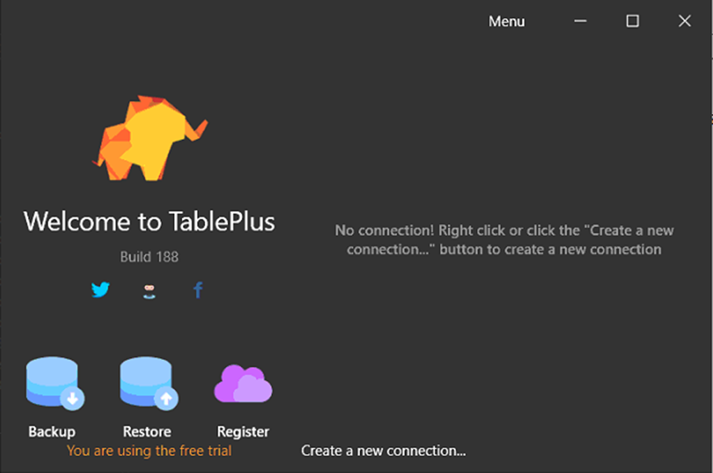Close the TablePlus window
713x473 pixels.
(684, 22)
